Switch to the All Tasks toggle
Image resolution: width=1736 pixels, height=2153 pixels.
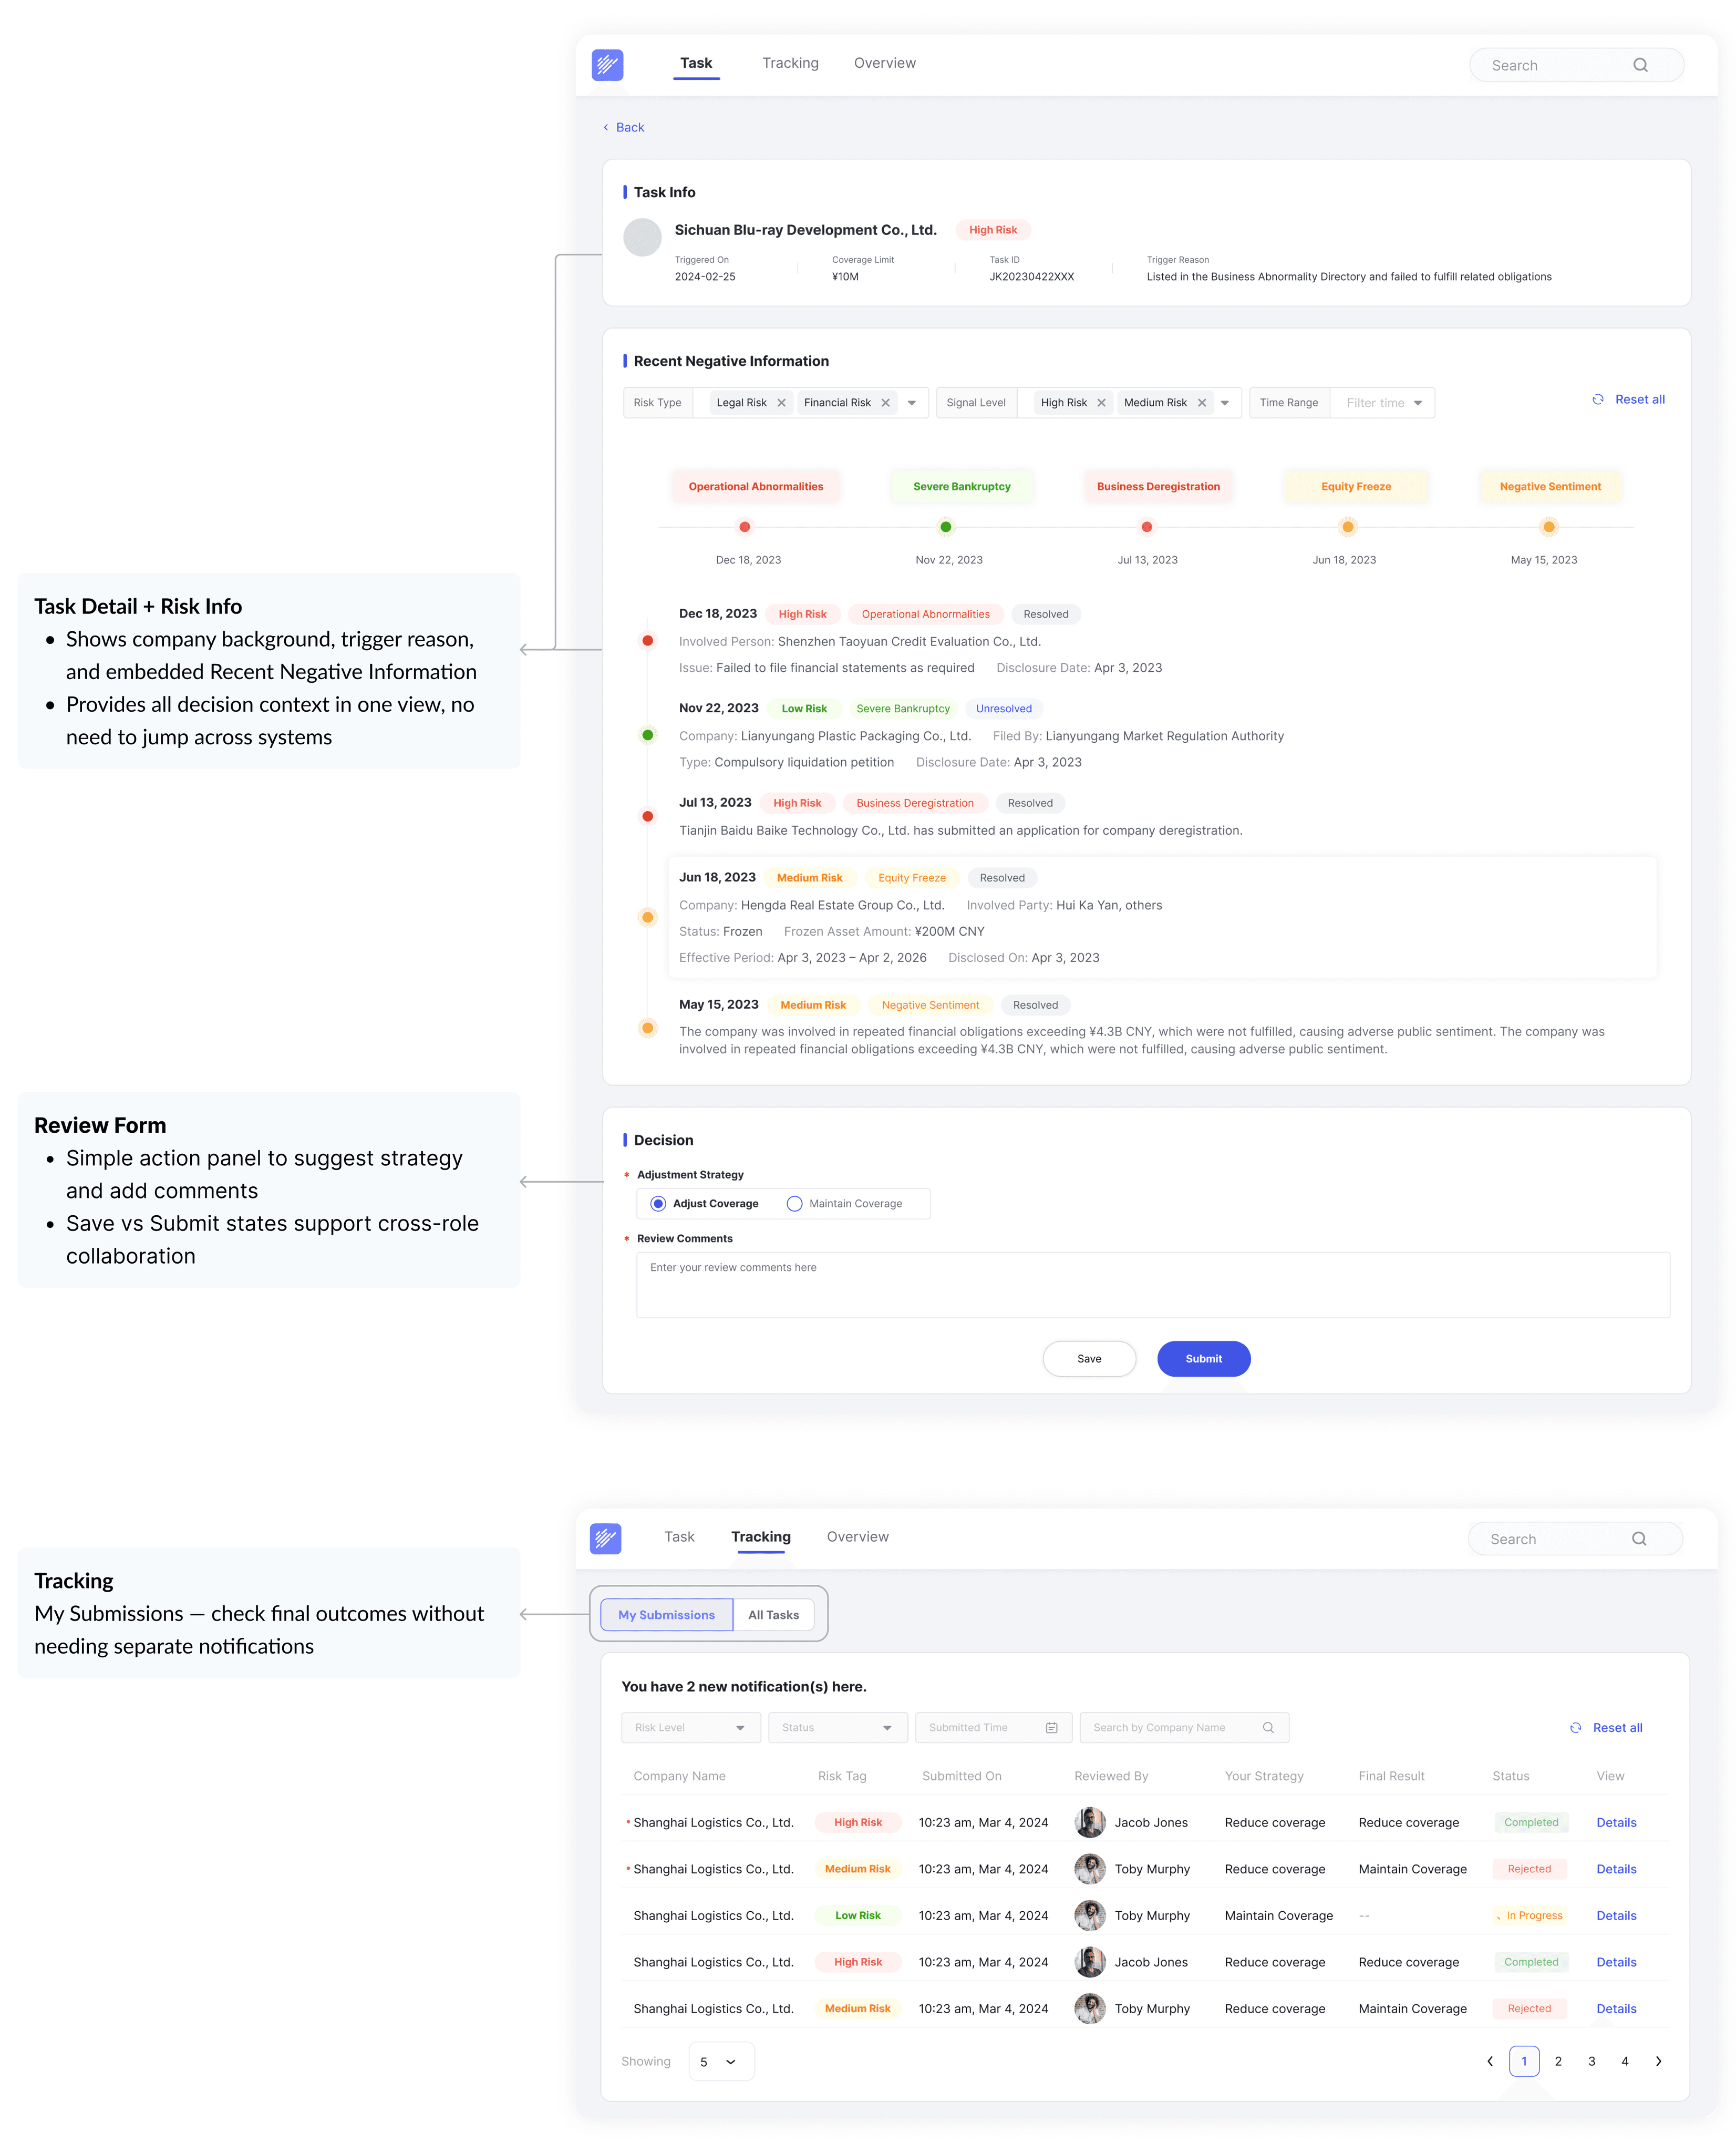773,1615
